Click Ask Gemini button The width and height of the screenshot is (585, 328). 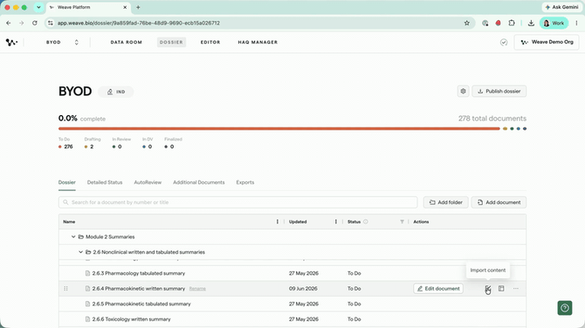pyautogui.click(x=561, y=7)
